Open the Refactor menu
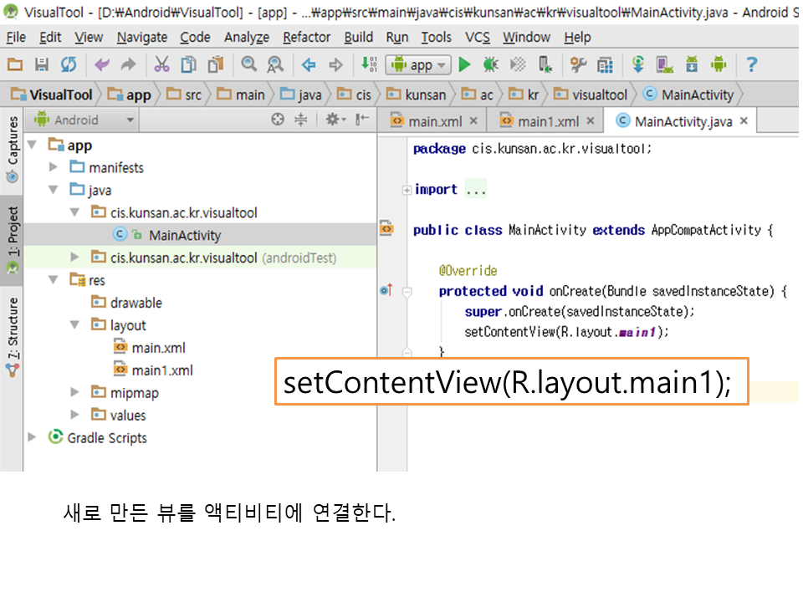This screenshot has height=602, width=803. pyautogui.click(x=306, y=38)
